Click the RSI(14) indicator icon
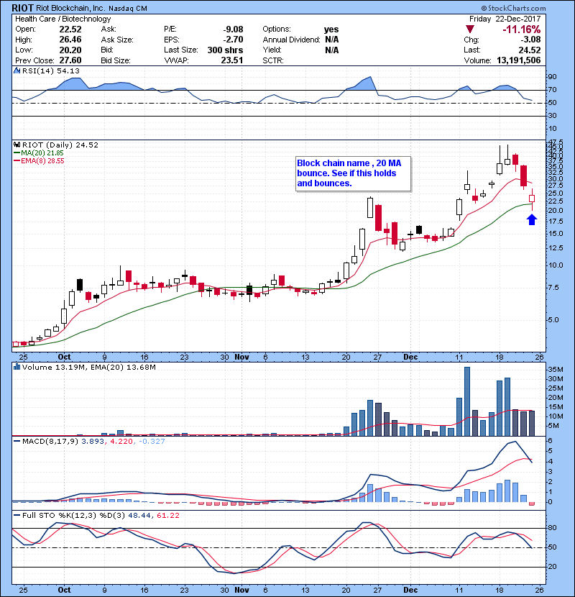The image size is (575, 597). (x=17, y=70)
